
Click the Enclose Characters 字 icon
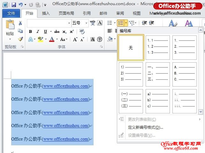tap(100, 39)
